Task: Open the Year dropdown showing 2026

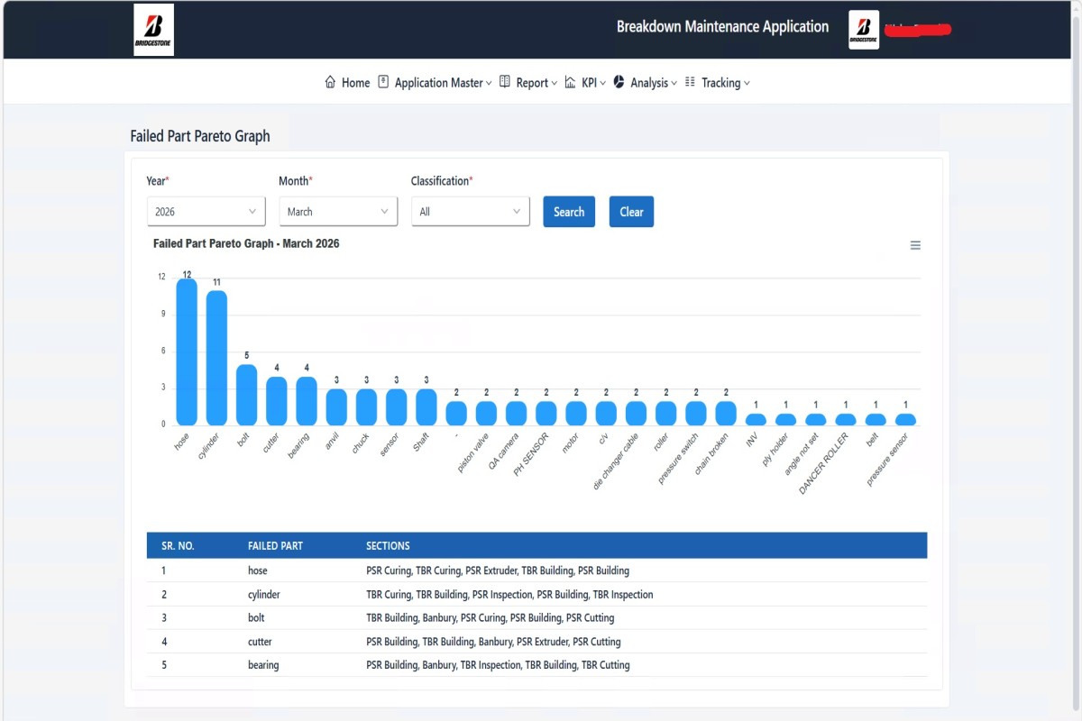Action: coord(206,212)
